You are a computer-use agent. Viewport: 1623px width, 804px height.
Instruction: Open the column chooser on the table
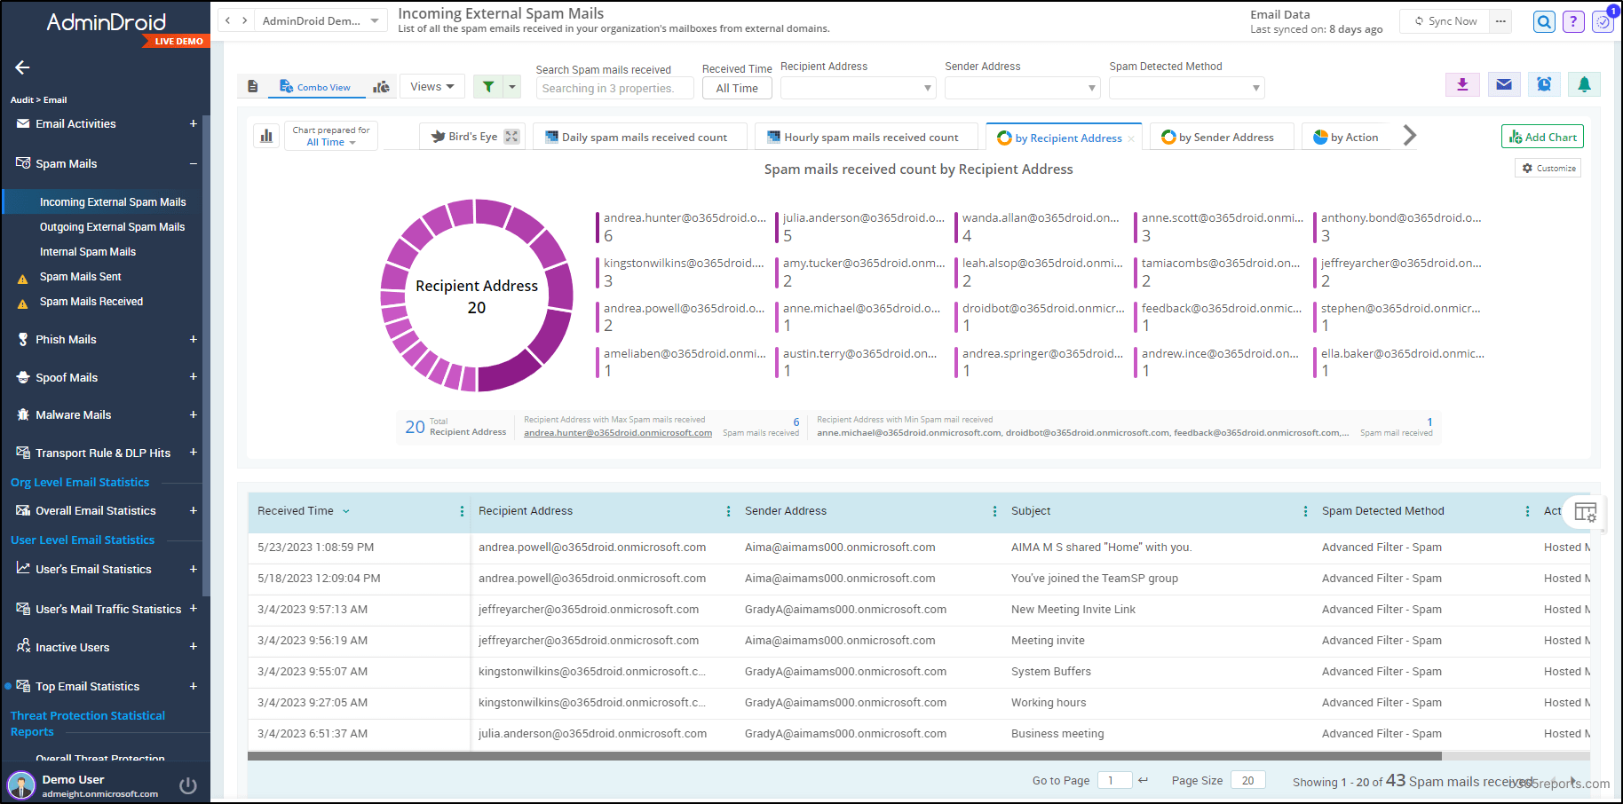[x=1586, y=513]
